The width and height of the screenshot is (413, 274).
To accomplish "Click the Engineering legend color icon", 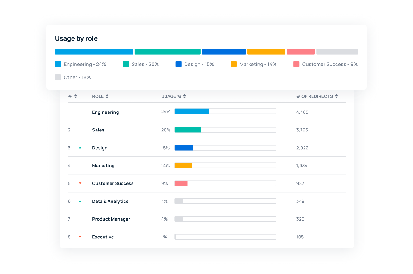I will coord(58,64).
